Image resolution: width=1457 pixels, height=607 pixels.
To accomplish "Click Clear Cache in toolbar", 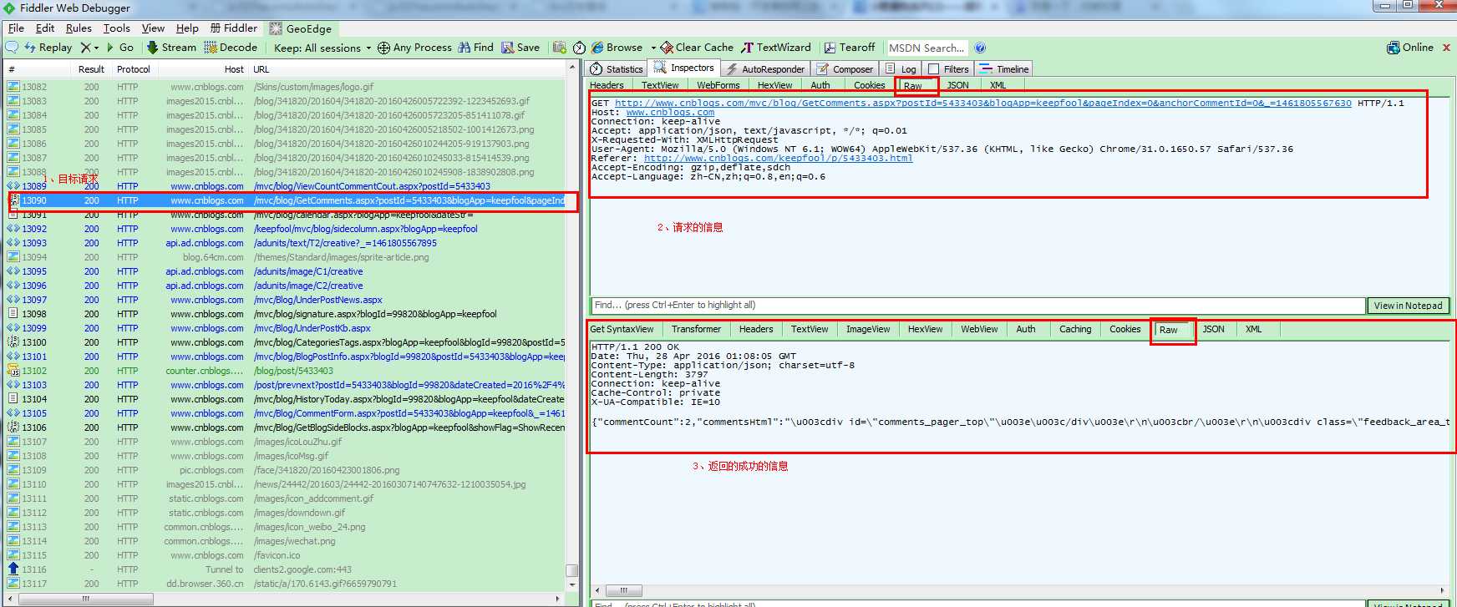I will click(697, 48).
